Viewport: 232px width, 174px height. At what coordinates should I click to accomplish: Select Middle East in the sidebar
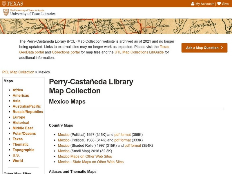point(23,128)
